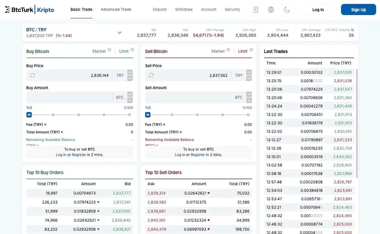This screenshot has height=234, width=380.
Task: Open the Security menu item
Action: (x=232, y=9)
